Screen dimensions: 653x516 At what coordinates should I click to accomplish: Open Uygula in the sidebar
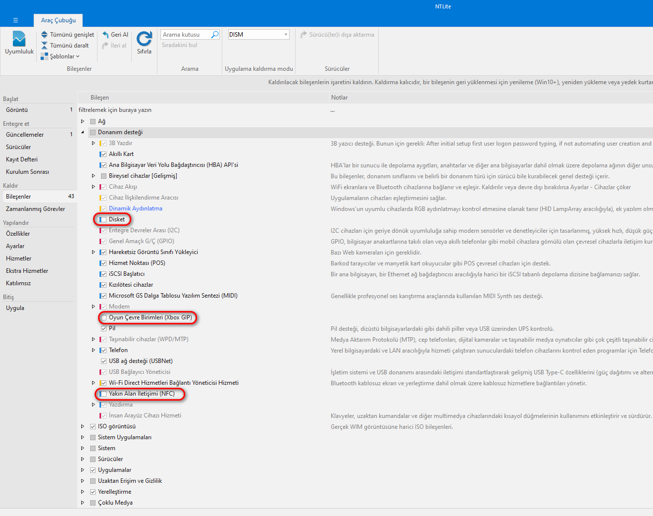click(x=39, y=308)
